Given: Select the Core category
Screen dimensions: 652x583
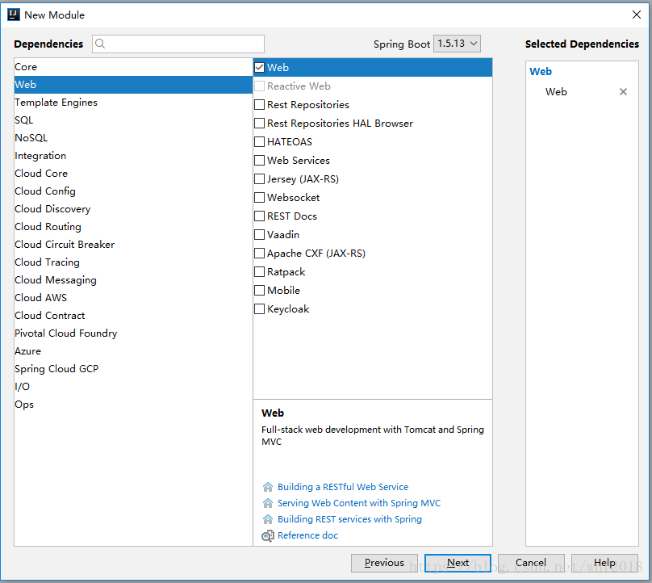Looking at the screenshot, I should pos(133,66).
